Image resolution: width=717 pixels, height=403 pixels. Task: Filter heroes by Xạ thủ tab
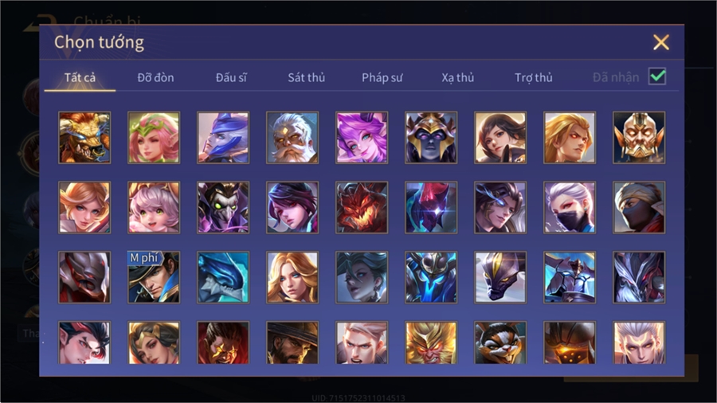pyautogui.click(x=458, y=78)
